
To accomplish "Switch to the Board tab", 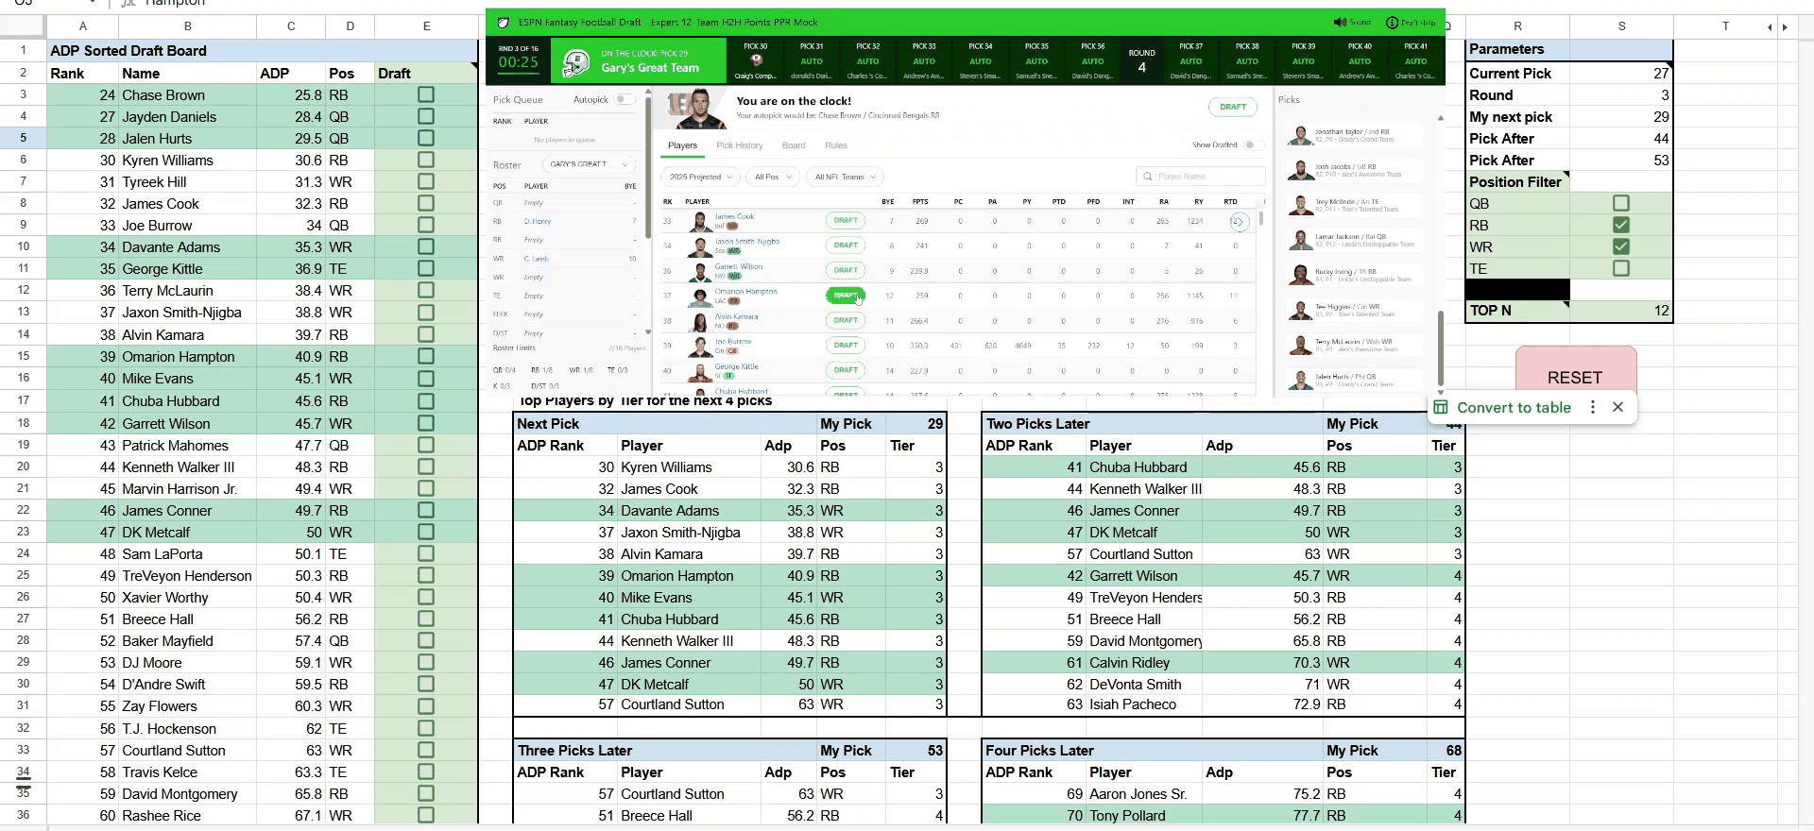I will tap(794, 145).
